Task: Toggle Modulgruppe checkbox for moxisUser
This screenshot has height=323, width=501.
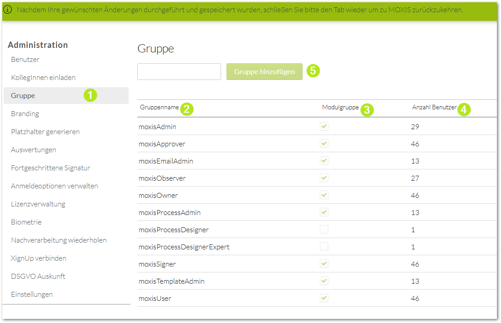Action: click(x=324, y=299)
